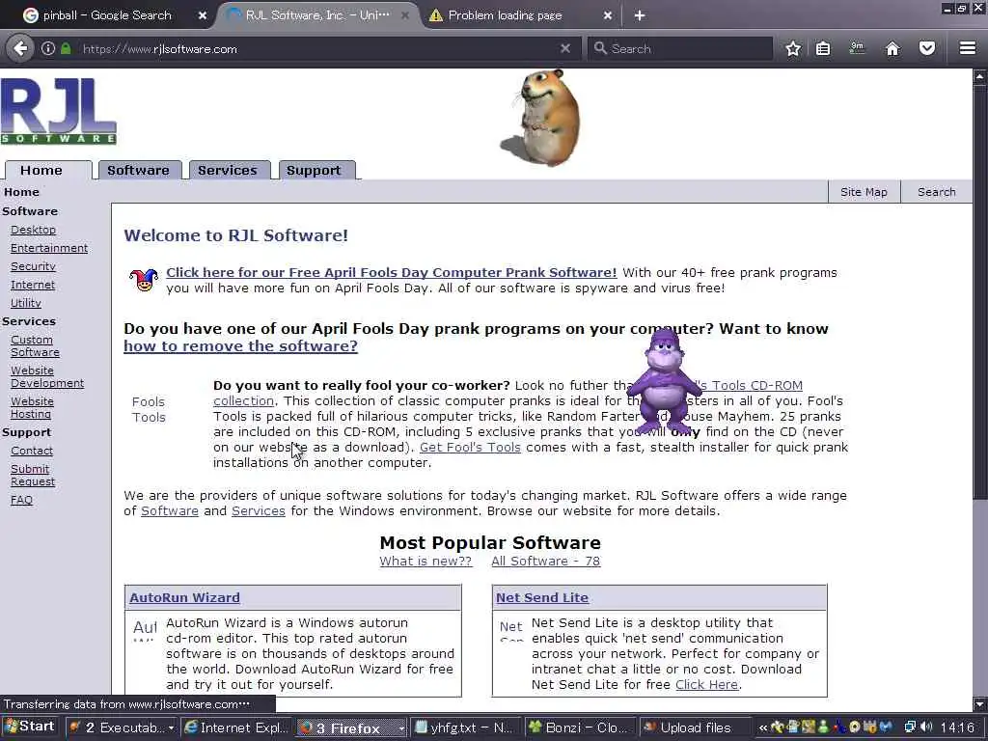Image resolution: width=988 pixels, height=741 pixels.
Task: Click the Net Send Lite Click Here link
Action: 706,684
